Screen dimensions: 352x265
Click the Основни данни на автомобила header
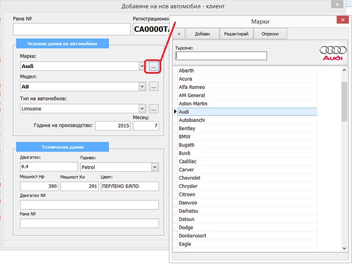click(x=62, y=43)
